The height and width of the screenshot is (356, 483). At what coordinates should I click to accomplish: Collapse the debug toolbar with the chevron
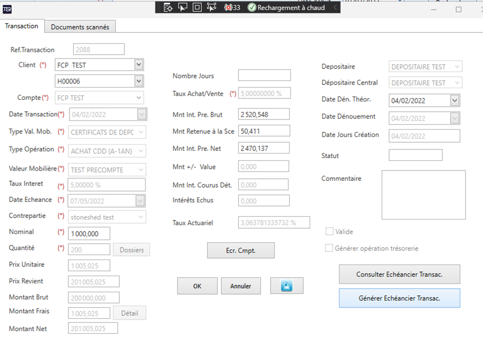[335, 7]
